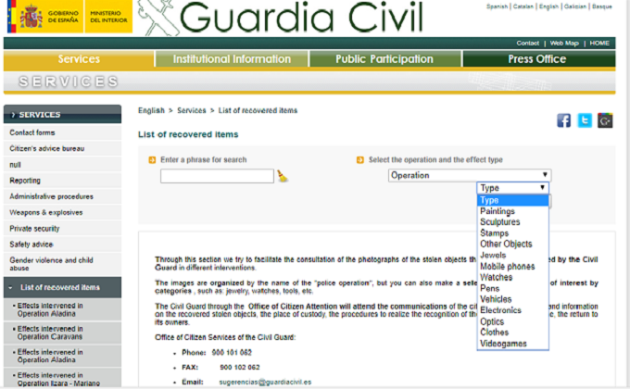Click the search phrase input field
The width and height of the screenshot is (630, 389).
point(217,176)
